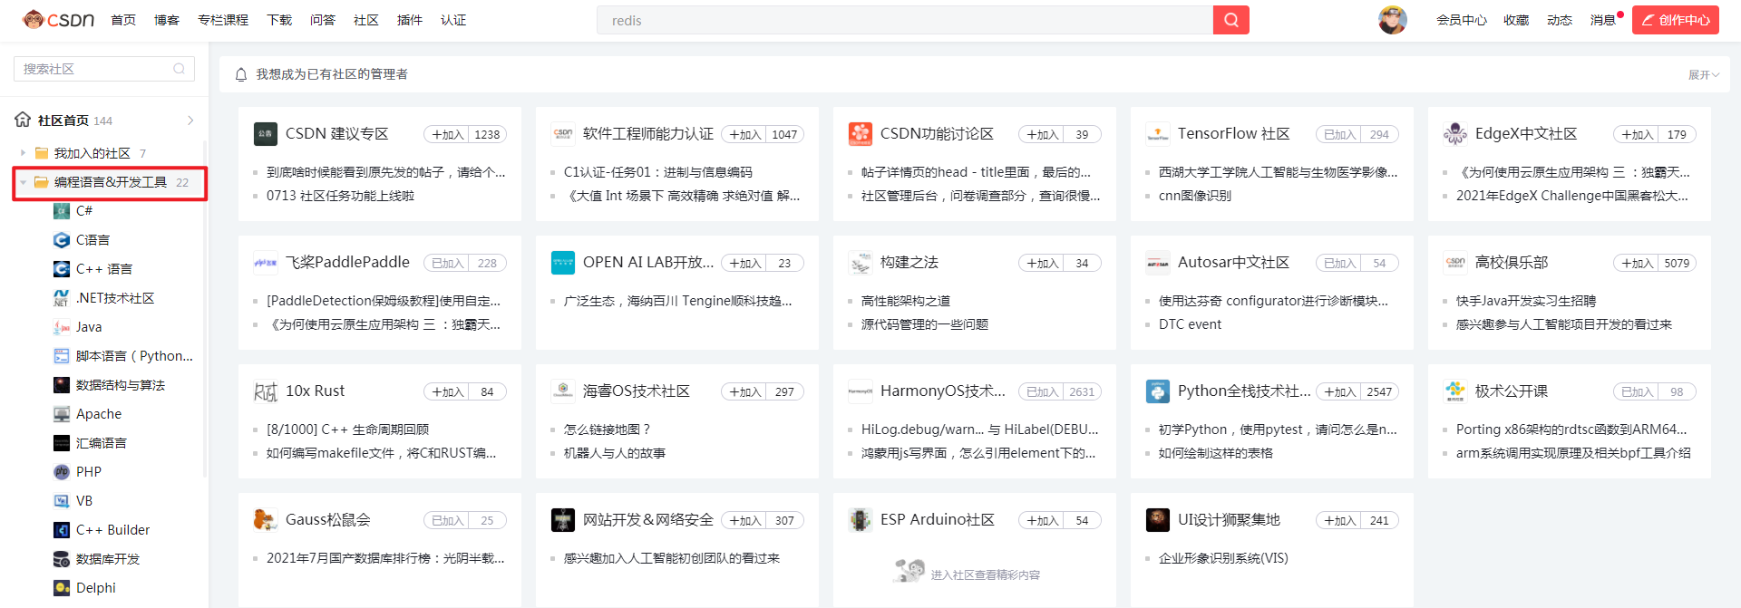Open 专栏课程 in the top navigation

223,20
